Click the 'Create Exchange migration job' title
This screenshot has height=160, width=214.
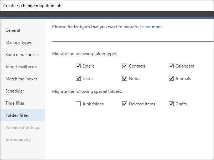[33, 6]
